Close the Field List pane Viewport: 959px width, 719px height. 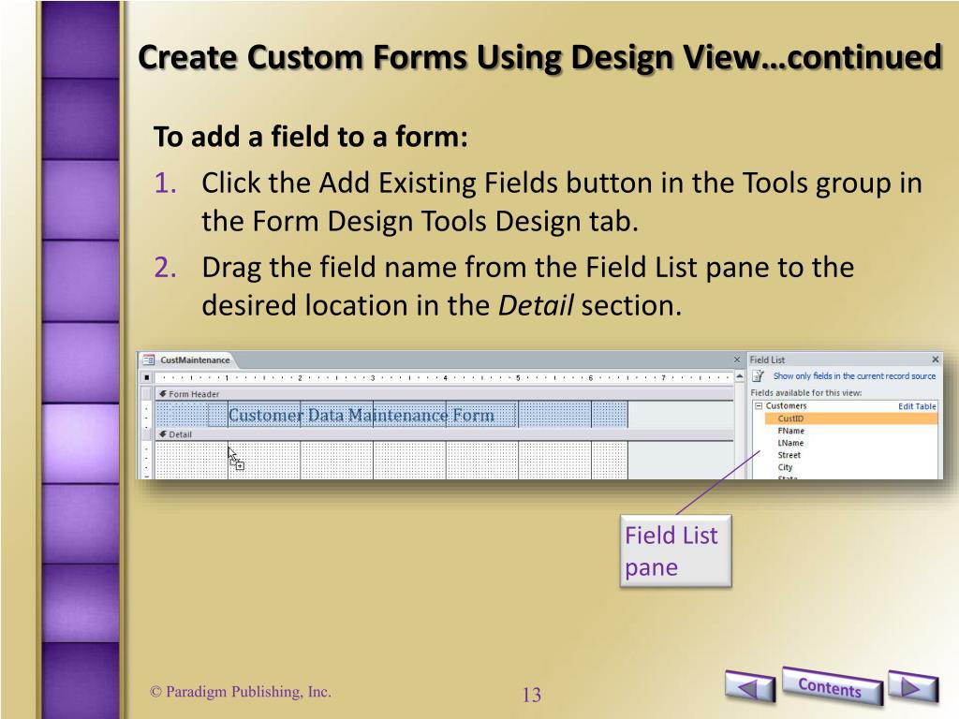(935, 359)
